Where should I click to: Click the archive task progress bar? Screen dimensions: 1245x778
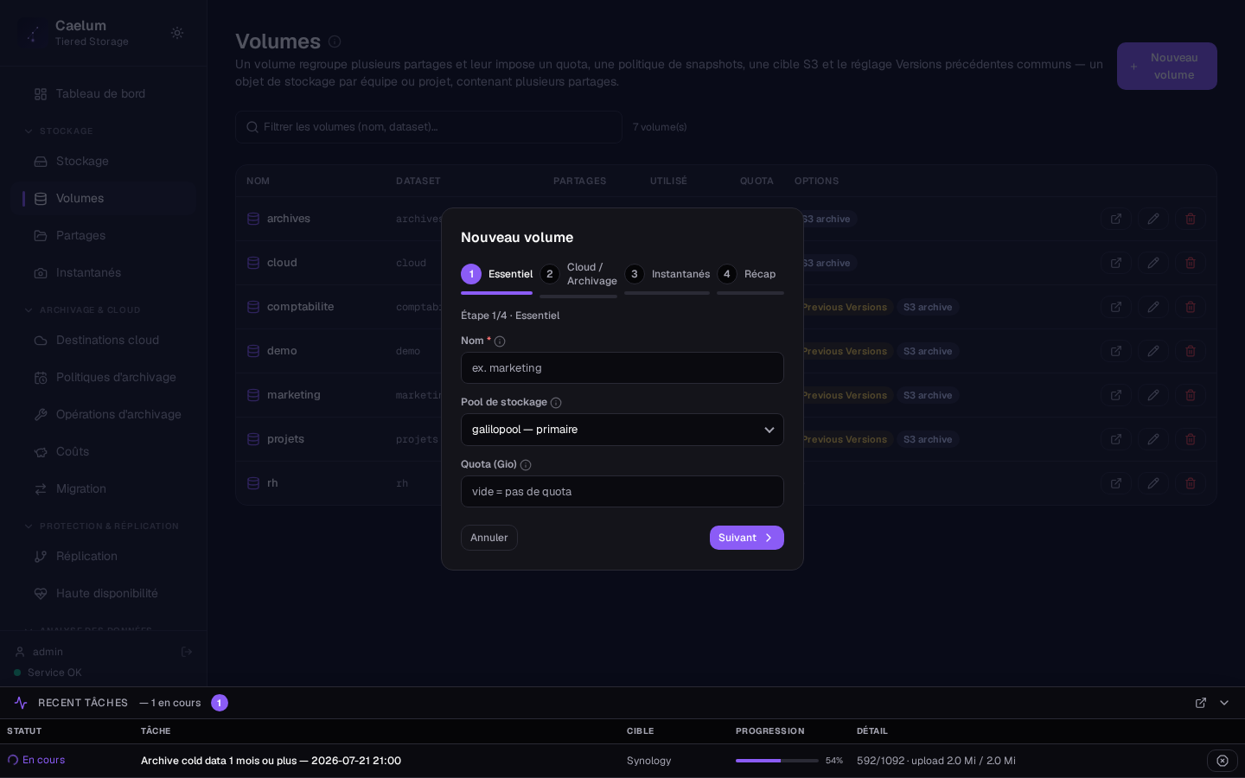777,761
